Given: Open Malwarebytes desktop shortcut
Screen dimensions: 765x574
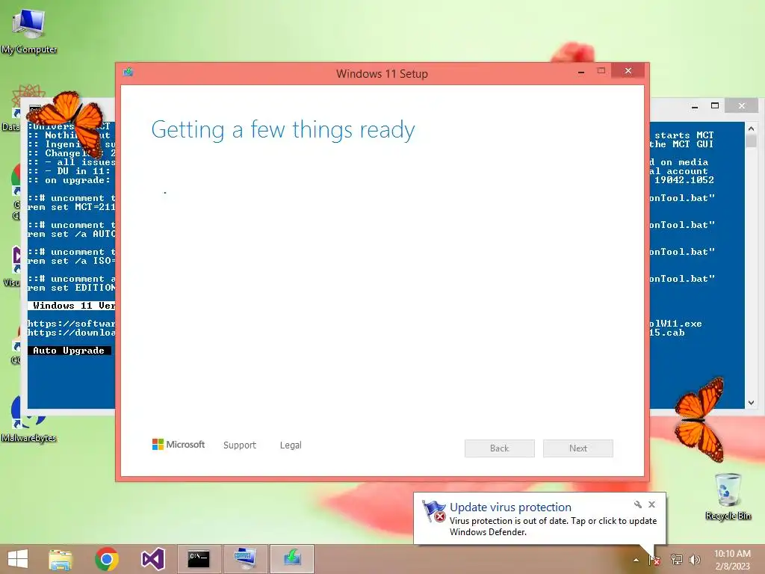Looking at the screenshot, I should click(x=28, y=418).
